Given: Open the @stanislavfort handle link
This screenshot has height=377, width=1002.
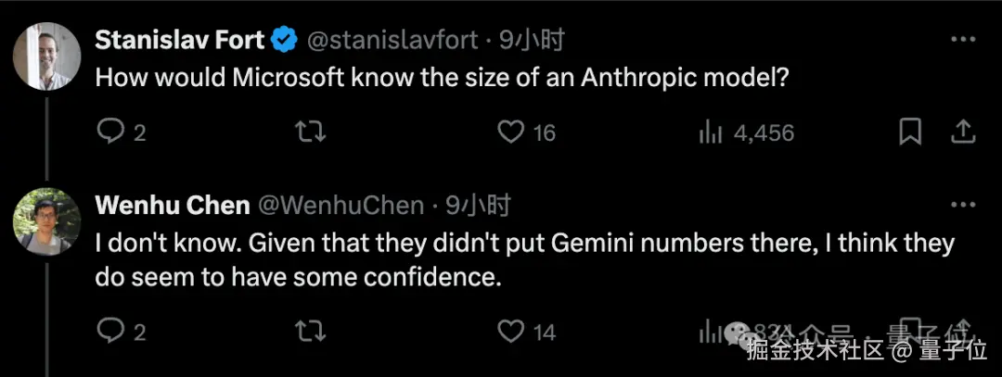Looking at the screenshot, I should coord(392,40).
